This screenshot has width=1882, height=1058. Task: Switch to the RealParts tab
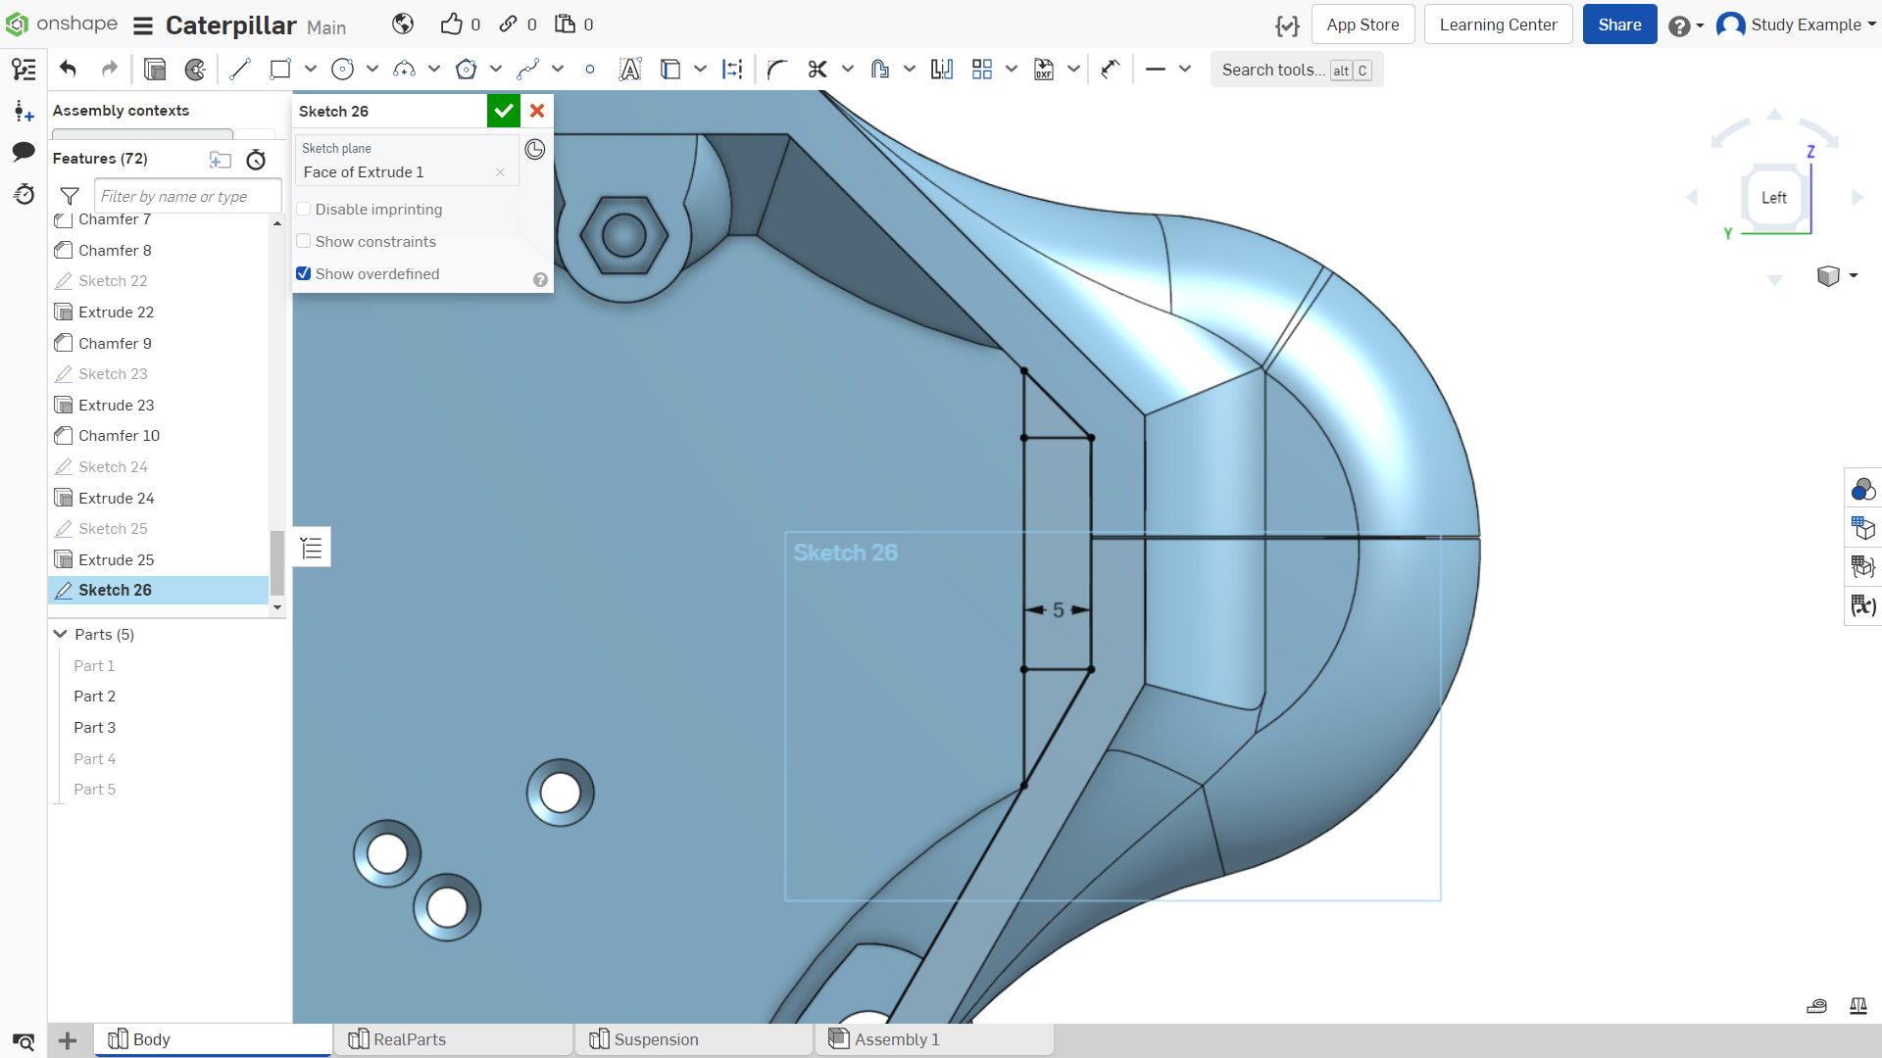[x=454, y=1040]
